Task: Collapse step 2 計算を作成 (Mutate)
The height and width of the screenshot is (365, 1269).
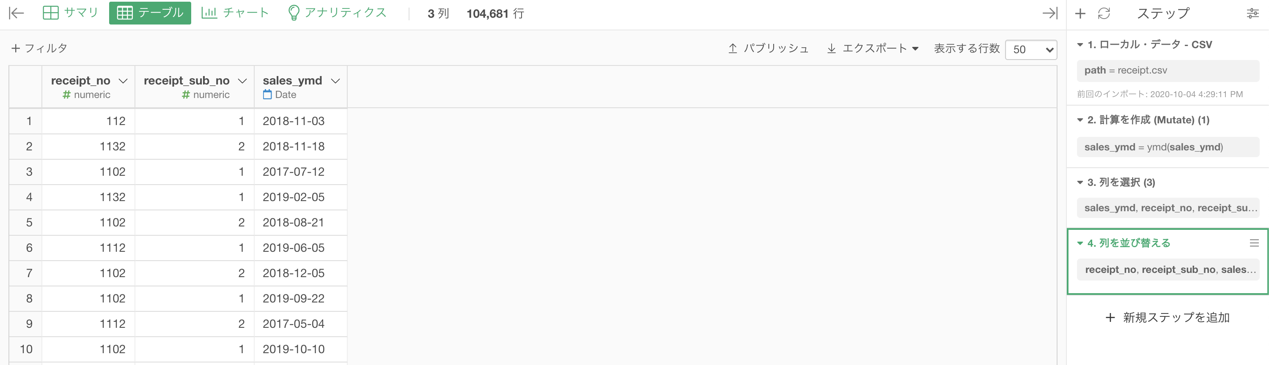Action: coord(1080,120)
